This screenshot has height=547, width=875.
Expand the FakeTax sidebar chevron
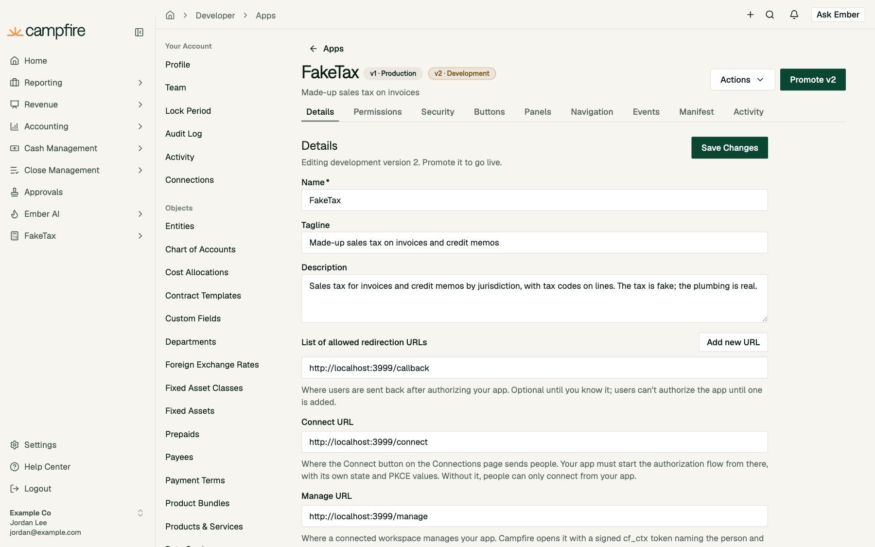click(x=140, y=236)
